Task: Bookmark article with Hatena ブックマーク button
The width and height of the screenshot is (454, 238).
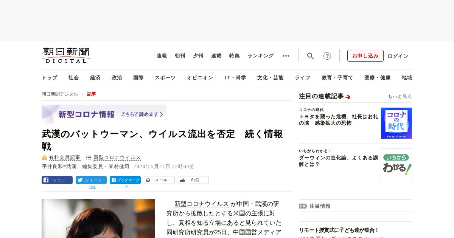Action: pyautogui.click(x=125, y=180)
